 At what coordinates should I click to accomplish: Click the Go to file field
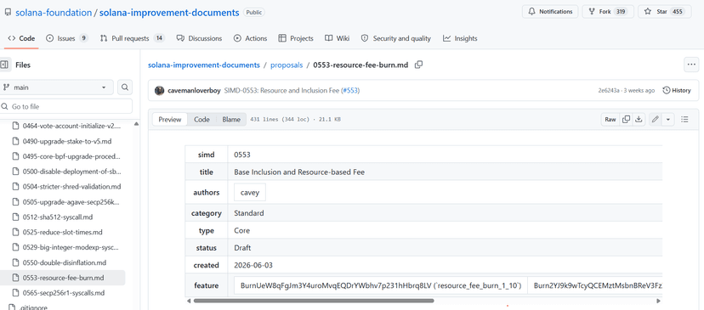pyautogui.click(x=66, y=106)
